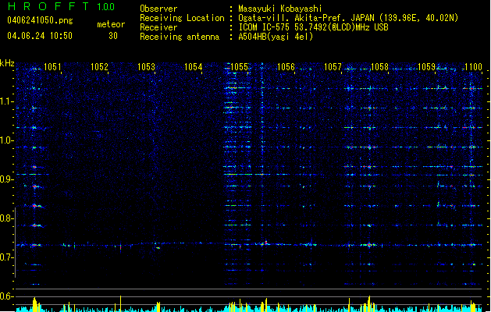
Task: Select the filename 0406241050.png
Action: (40, 20)
